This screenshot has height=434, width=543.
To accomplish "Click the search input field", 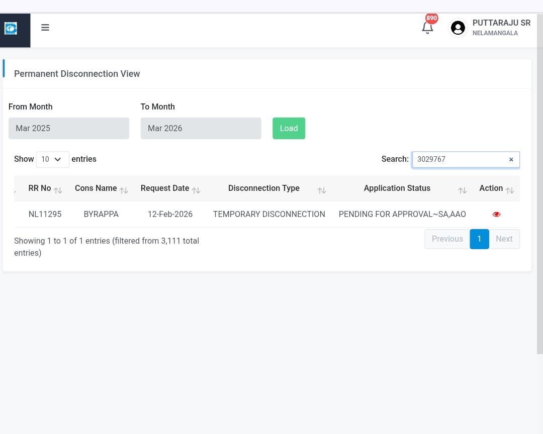I will click(x=459, y=160).
